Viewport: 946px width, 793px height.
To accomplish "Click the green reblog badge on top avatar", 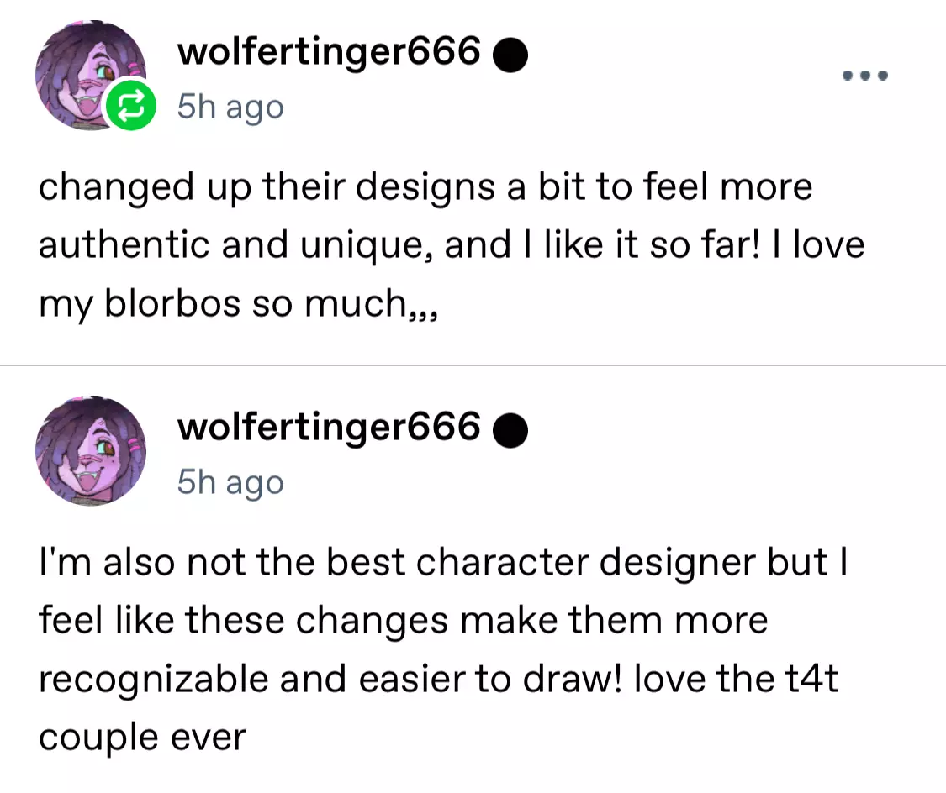I will pos(130,105).
